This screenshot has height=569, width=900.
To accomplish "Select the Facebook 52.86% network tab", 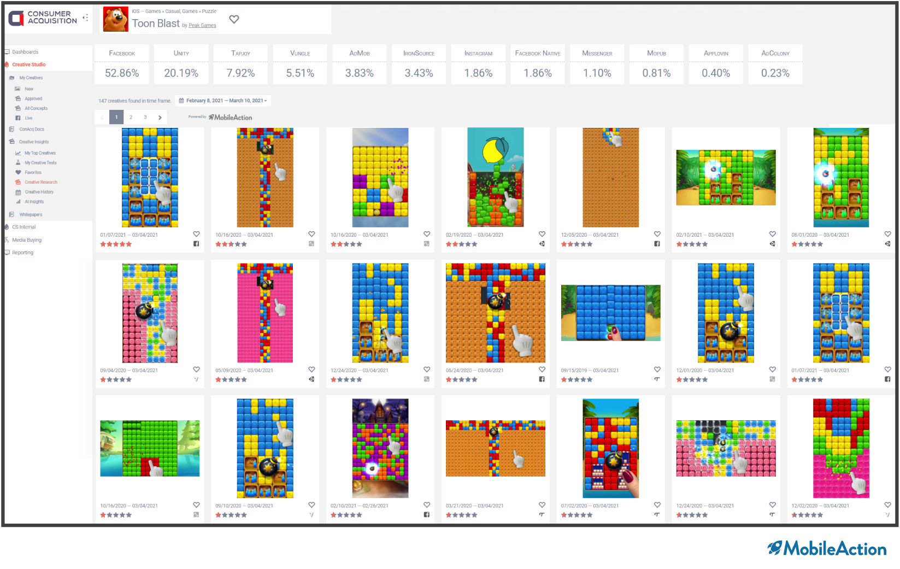I will pos(122,64).
